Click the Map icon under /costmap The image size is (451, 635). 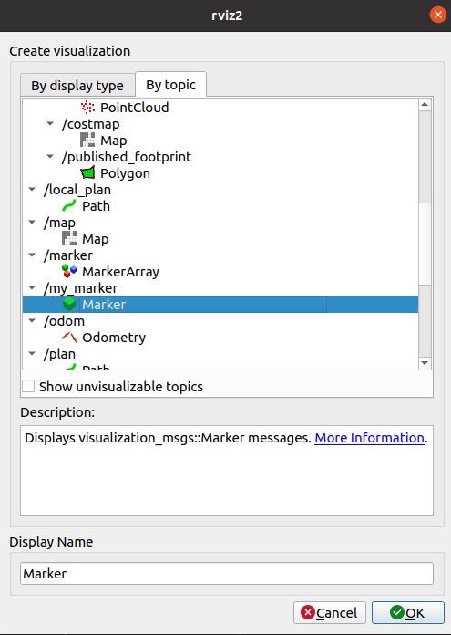87,141
